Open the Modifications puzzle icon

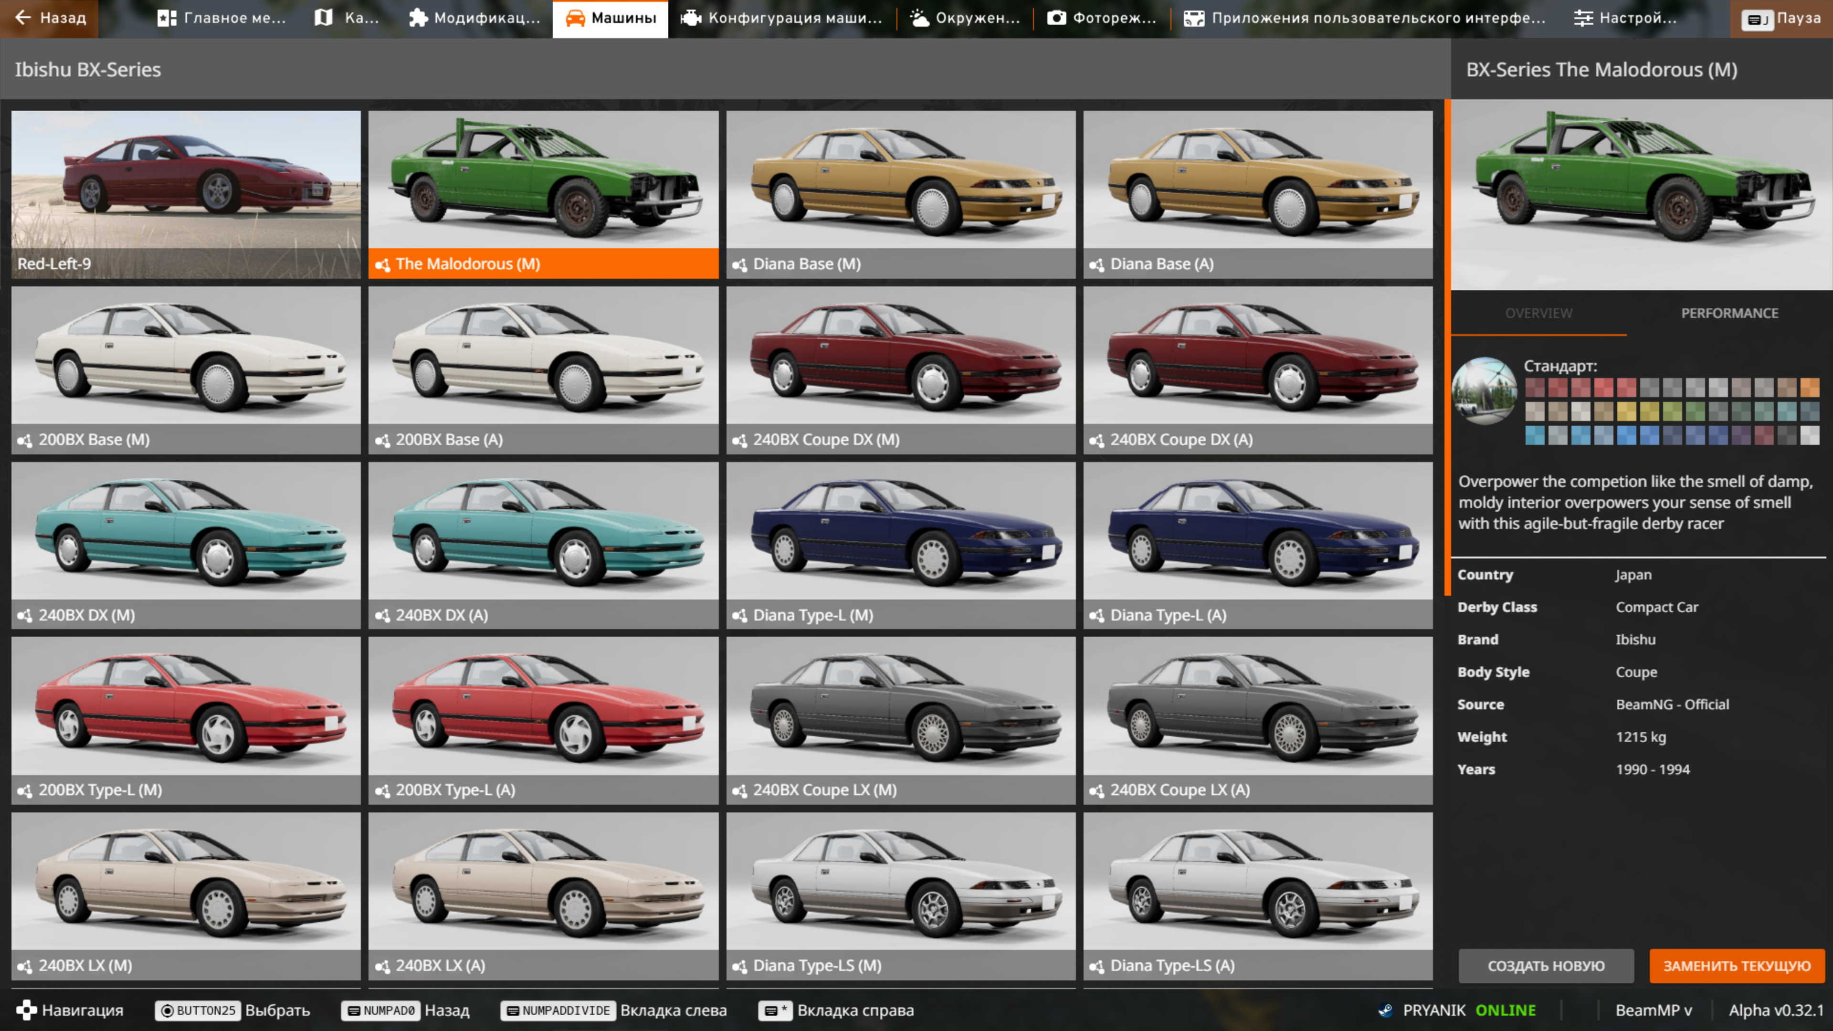[x=419, y=18]
